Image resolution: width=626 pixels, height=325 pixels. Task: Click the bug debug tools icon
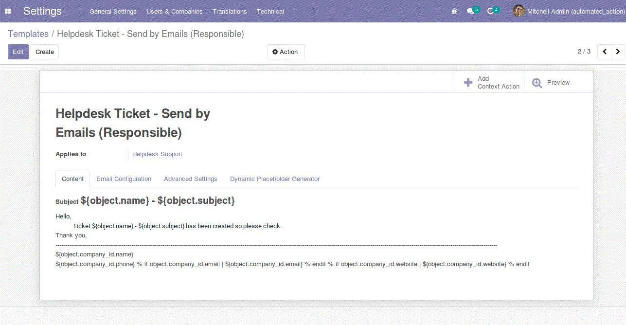(454, 11)
